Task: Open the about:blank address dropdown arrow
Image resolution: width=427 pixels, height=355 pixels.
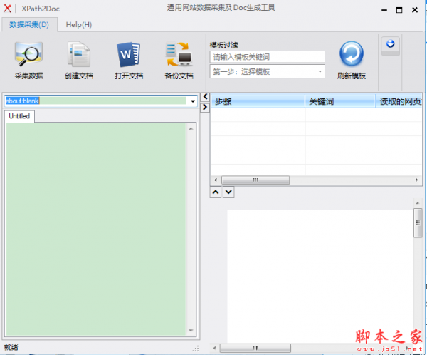Action: (x=192, y=101)
